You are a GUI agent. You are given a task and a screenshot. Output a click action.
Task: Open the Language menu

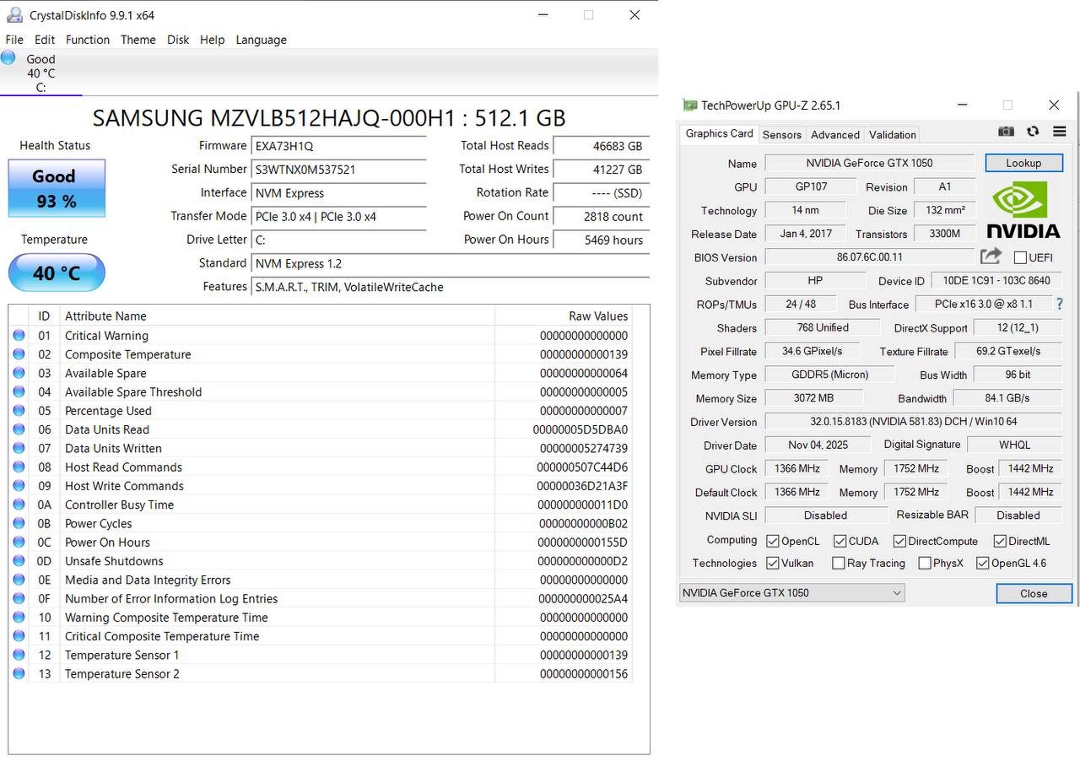[261, 40]
